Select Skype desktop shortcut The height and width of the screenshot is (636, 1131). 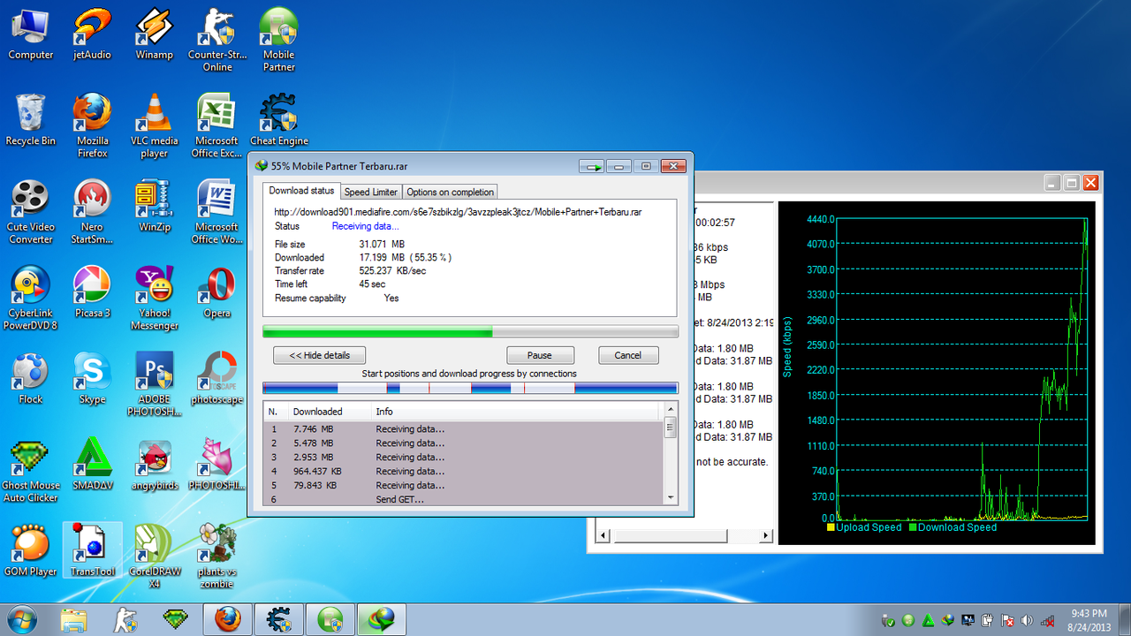pos(93,378)
